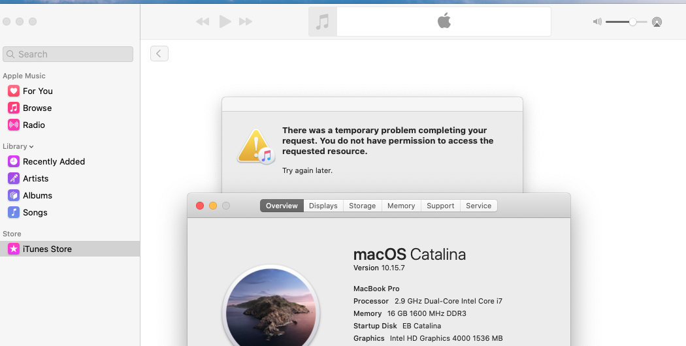Select iTunes Store in sidebar
The height and width of the screenshot is (346, 686).
(x=70, y=249)
